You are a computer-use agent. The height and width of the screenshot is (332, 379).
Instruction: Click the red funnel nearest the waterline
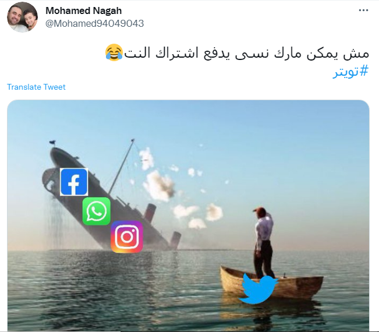(175, 241)
